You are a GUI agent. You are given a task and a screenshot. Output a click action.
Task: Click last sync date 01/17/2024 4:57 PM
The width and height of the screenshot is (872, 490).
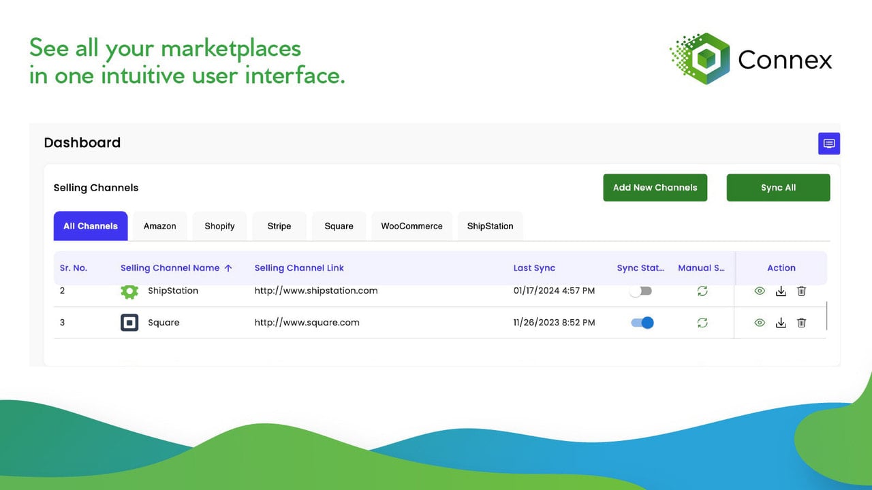554,291
